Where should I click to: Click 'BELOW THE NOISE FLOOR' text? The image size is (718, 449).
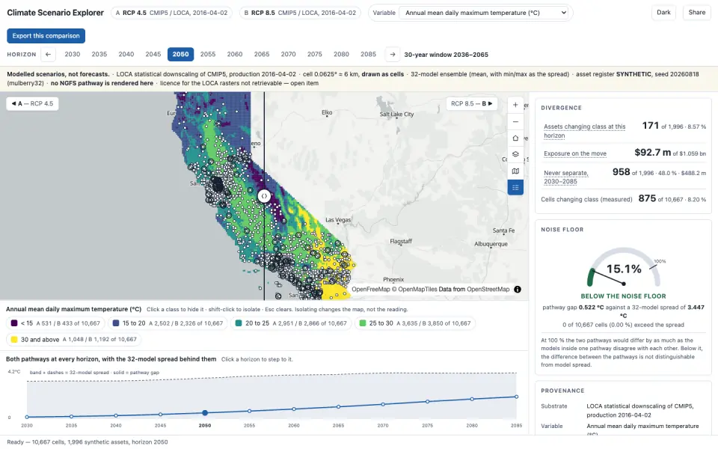(624, 296)
